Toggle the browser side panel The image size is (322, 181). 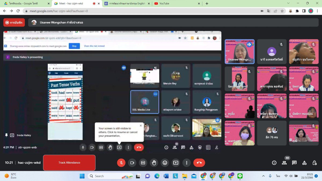(x=304, y=11)
